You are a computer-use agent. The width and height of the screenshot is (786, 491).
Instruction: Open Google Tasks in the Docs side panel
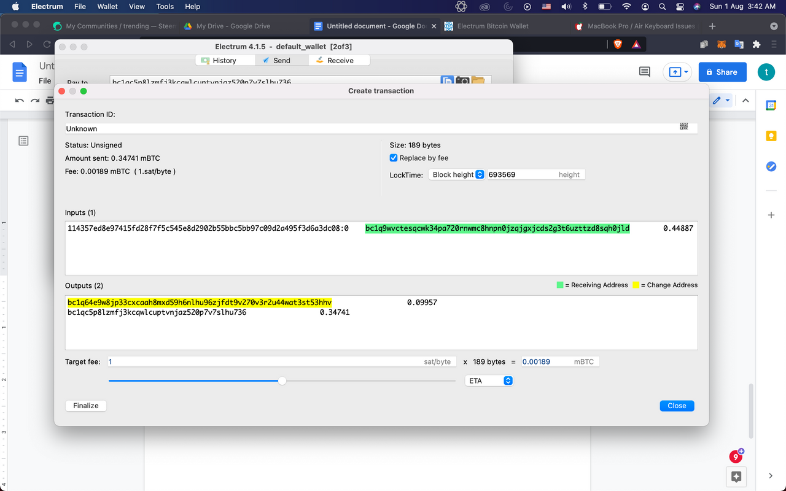click(x=771, y=166)
